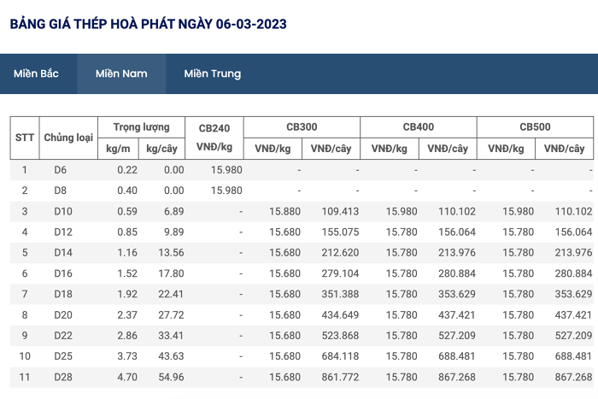Click the 861.772 value in D28 row

[x=340, y=378]
